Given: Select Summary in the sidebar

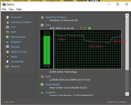Looking at the screenshot, I should pyautogui.click(x=16, y=17).
